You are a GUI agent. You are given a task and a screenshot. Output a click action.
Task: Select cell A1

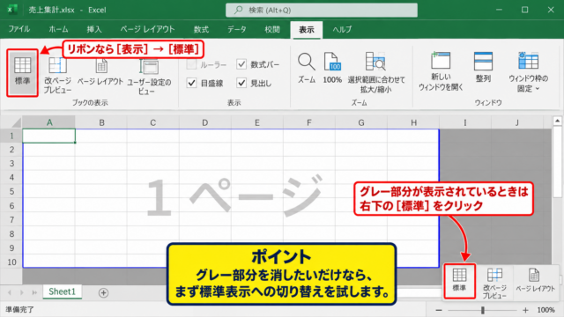(49, 136)
